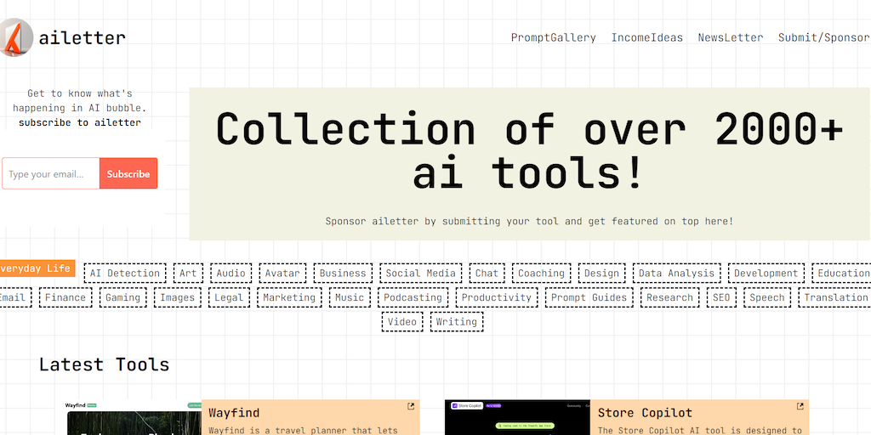Select the Podcasting category tag
The height and width of the screenshot is (435, 871).
point(413,298)
